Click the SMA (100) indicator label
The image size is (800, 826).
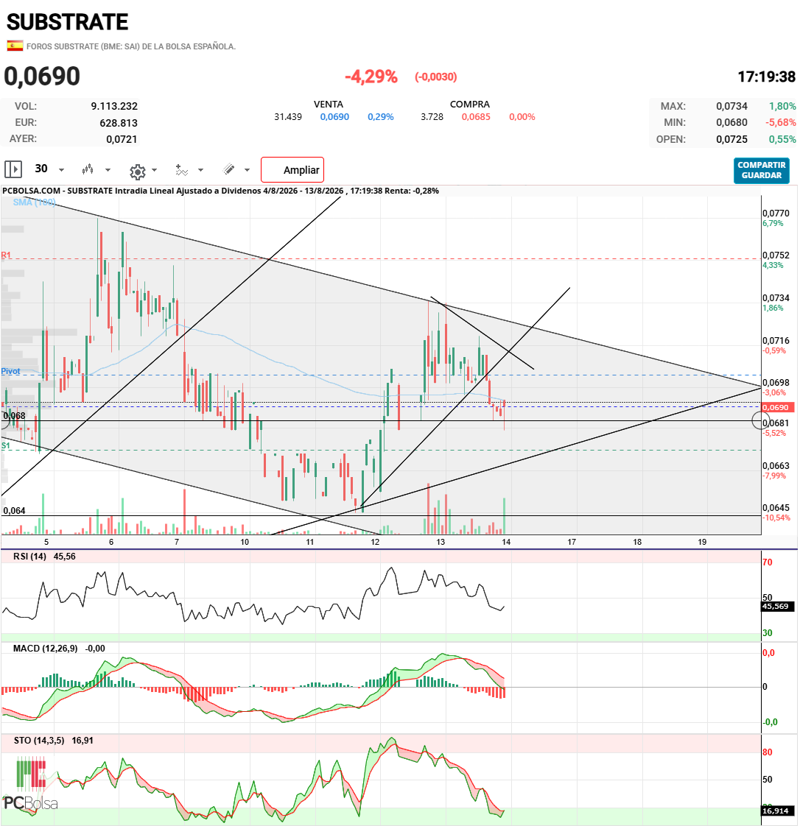click(x=35, y=202)
